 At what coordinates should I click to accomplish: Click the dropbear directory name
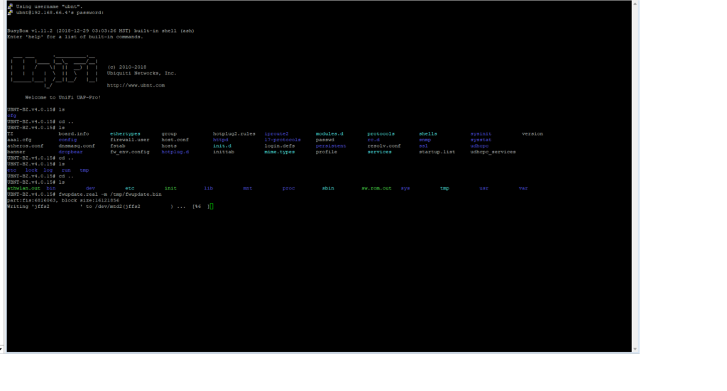click(x=72, y=152)
